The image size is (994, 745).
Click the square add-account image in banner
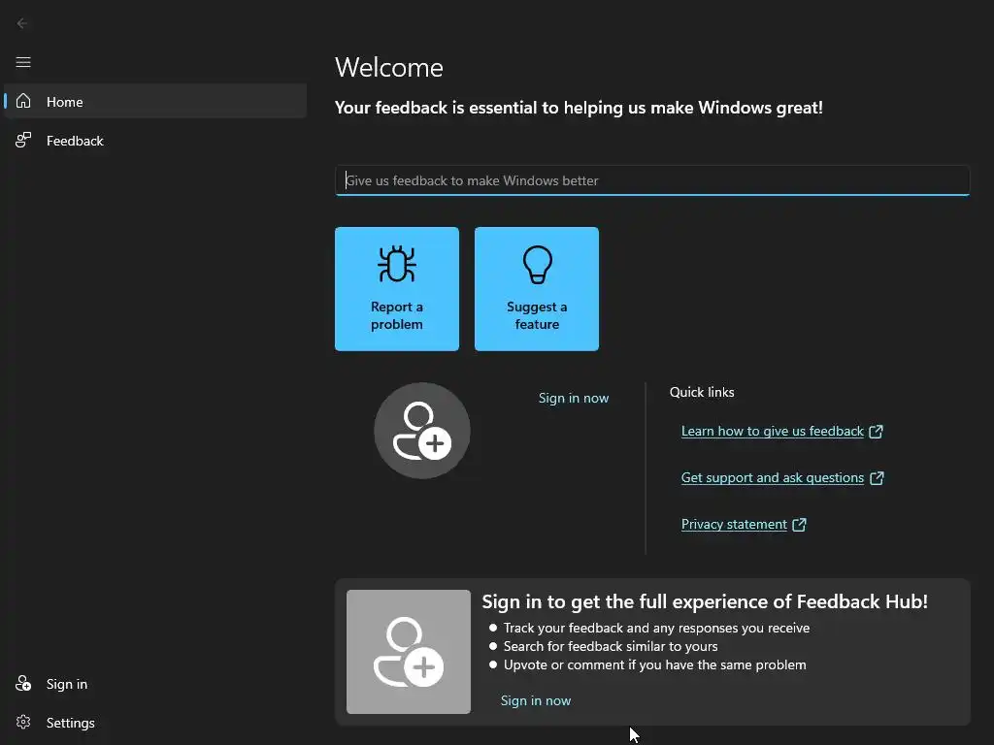409,652
